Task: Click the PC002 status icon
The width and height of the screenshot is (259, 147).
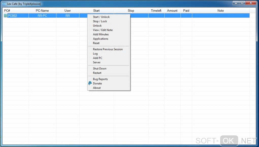Action: (5, 16)
